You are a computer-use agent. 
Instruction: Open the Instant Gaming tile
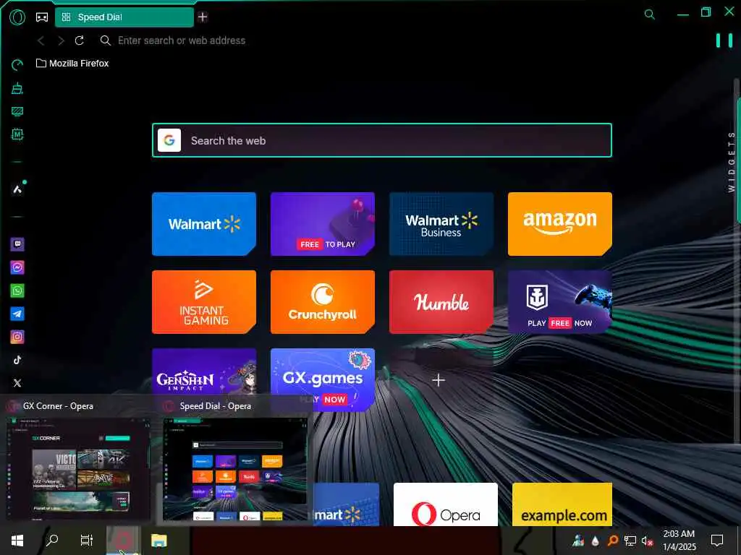click(x=204, y=302)
